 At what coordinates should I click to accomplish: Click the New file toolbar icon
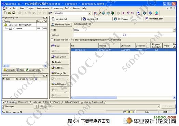point(5,13)
